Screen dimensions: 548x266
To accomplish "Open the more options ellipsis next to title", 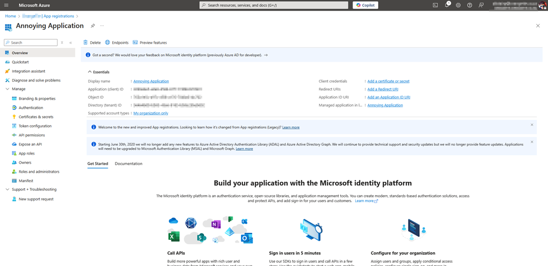I will pos(102,26).
